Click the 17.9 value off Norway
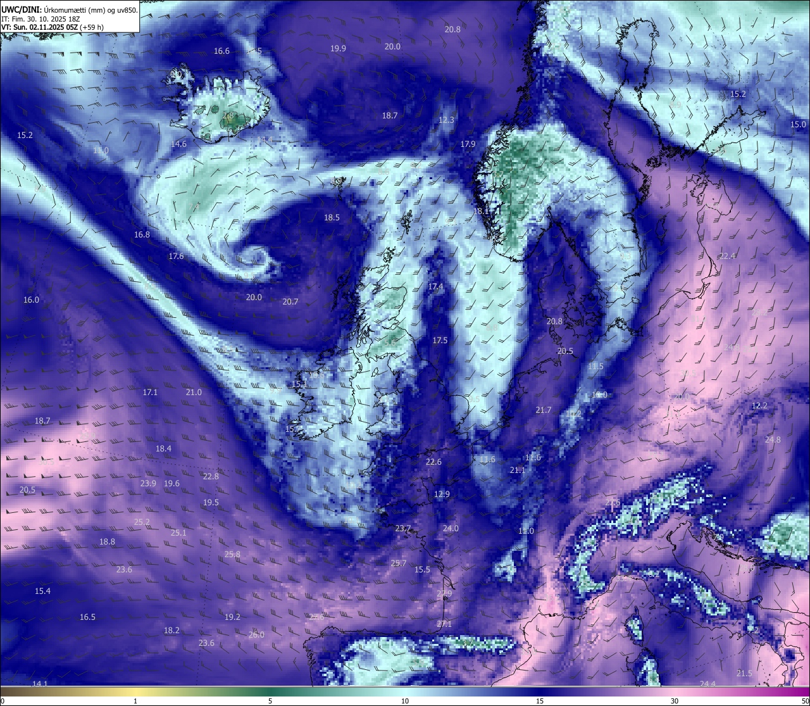Screen dimensions: 810x706 click(x=468, y=144)
